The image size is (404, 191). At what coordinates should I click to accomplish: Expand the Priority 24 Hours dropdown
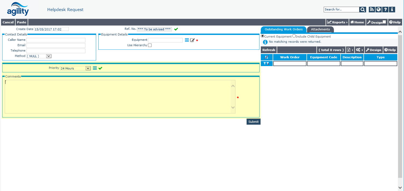[x=88, y=68]
